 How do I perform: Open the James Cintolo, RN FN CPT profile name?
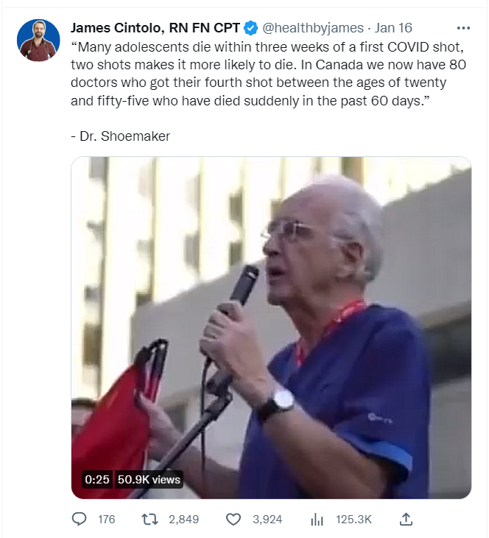click(155, 28)
